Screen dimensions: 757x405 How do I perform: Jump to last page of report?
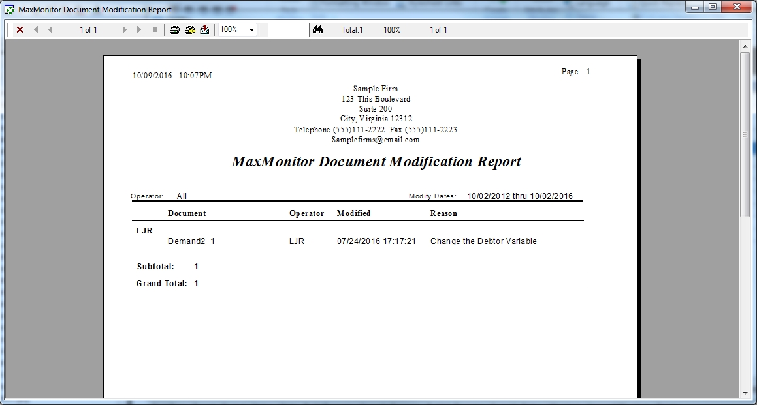point(139,30)
